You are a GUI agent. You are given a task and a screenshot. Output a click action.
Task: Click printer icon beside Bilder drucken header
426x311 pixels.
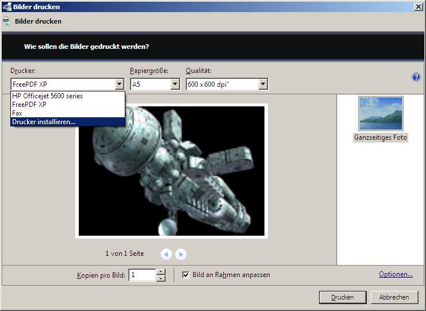(x=7, y=21)
